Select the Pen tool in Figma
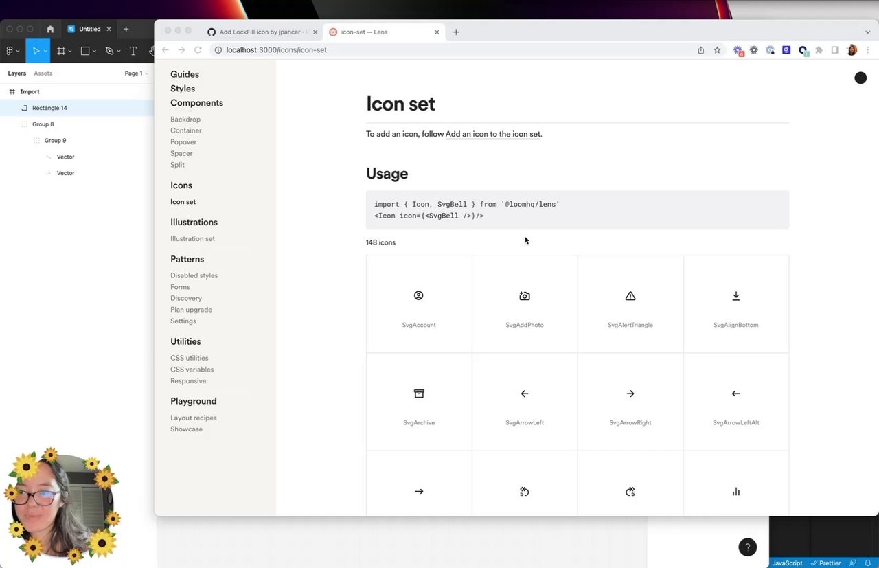The image size is (879, 568). click(x=109, y=51)
